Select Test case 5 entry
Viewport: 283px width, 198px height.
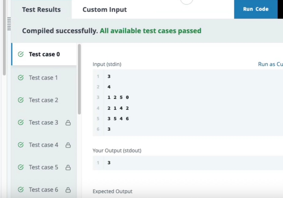point(44,167)
